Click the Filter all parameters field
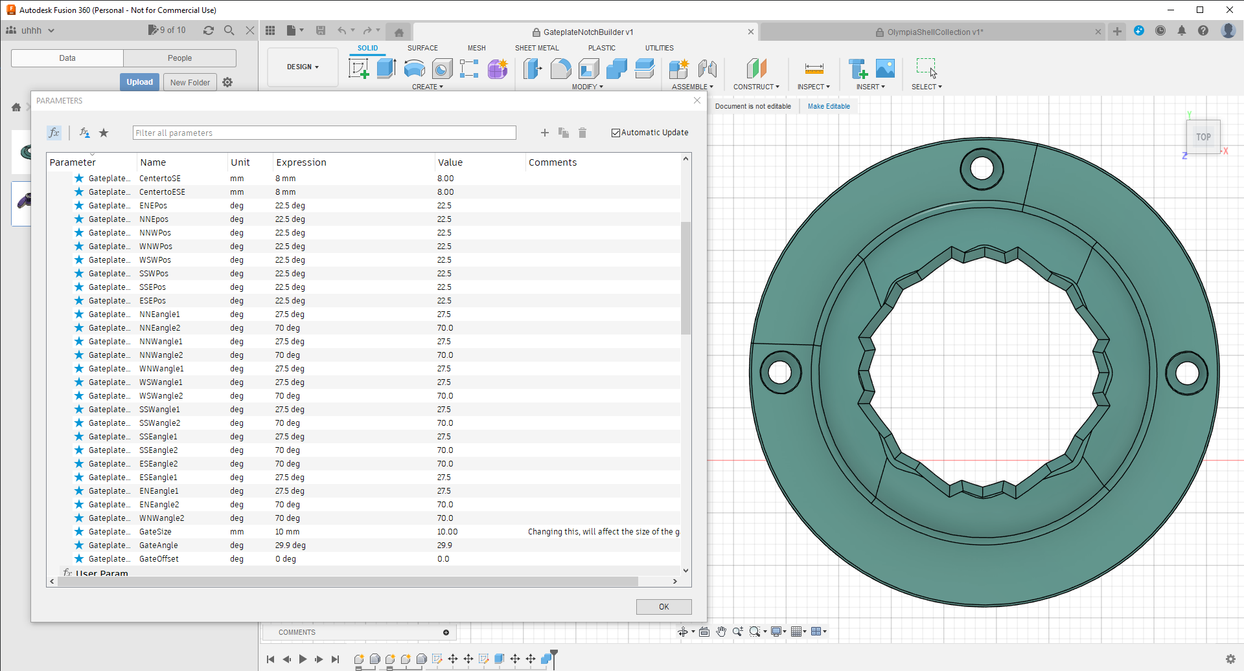The height and width of the screenshot is (671, 1244). [x=324, y=133]
